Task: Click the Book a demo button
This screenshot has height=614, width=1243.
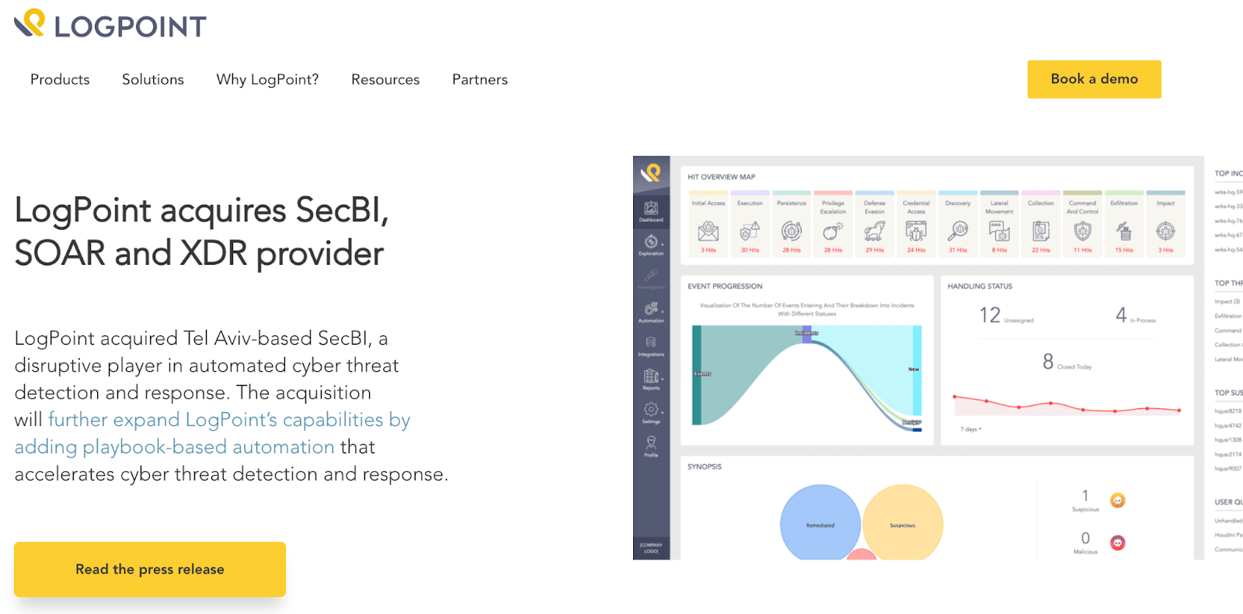Action: click(1094, 79)
